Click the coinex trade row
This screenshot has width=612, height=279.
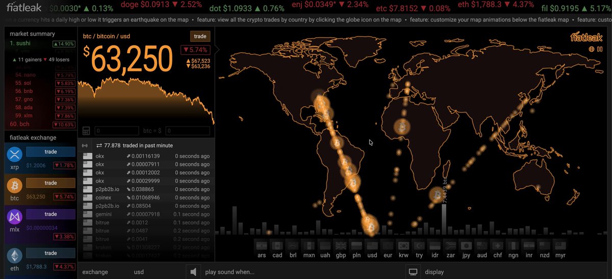pos(146,197)
